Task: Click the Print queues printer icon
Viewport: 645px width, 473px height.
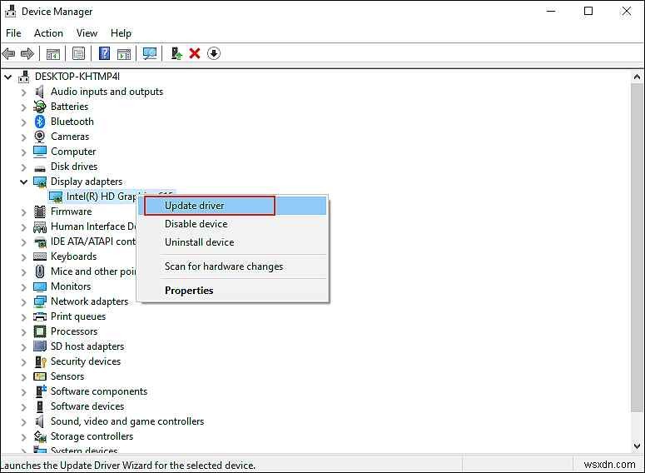Action: coord(40,316)
